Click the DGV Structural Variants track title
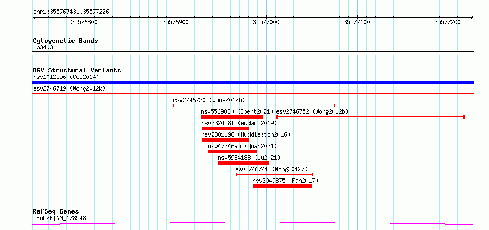The image size is (489, 230). [x=77, y=70]
